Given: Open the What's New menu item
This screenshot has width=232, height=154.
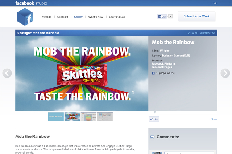Looking at the screenshot, I should click(96, 17).
